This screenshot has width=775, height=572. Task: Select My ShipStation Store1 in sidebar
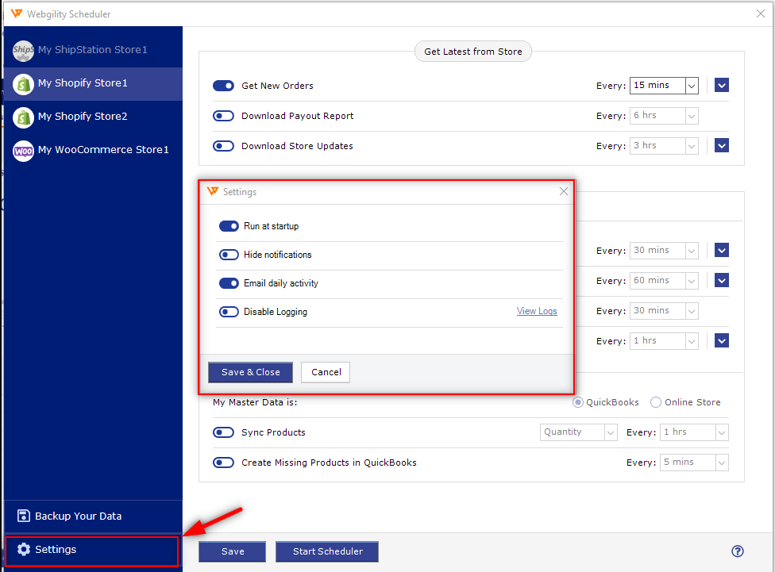[x=94, y=51]
